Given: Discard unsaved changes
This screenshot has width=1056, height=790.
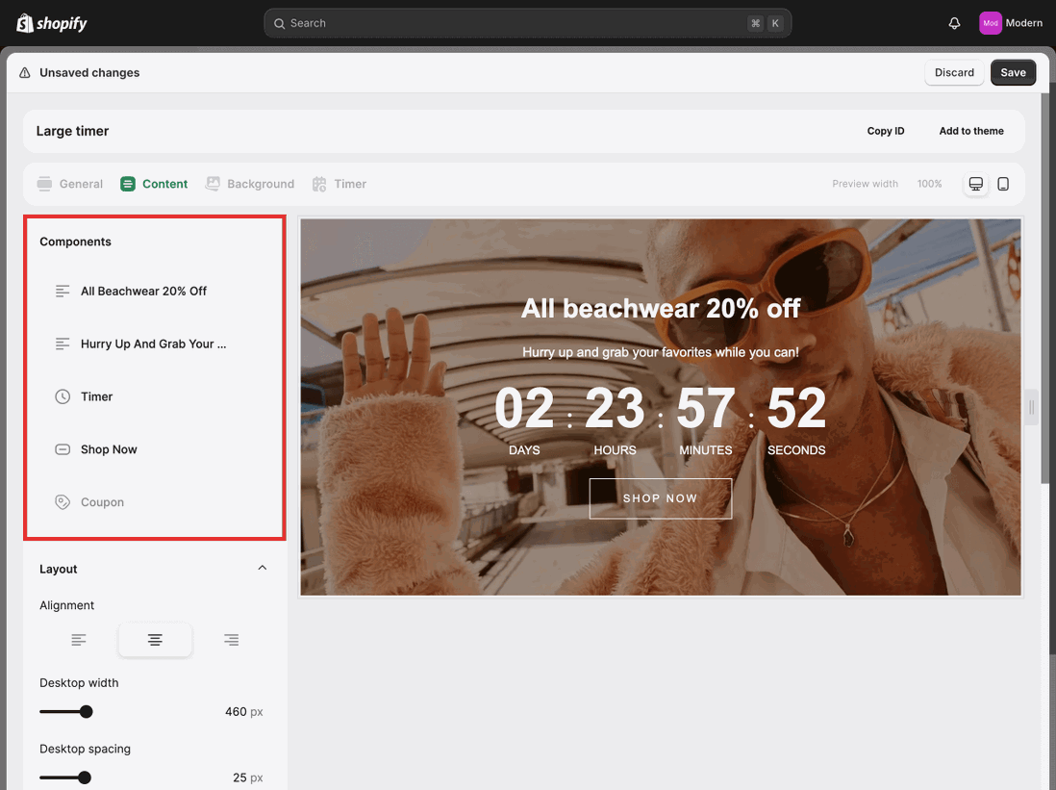Looking at the screenshot, I should (953, 72).
